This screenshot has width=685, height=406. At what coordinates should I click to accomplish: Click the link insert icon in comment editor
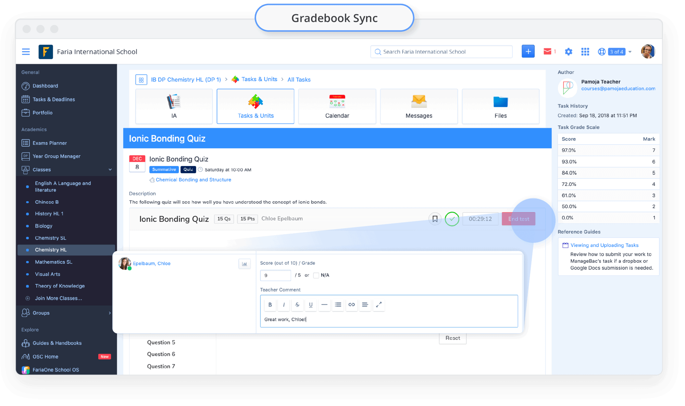352,304
